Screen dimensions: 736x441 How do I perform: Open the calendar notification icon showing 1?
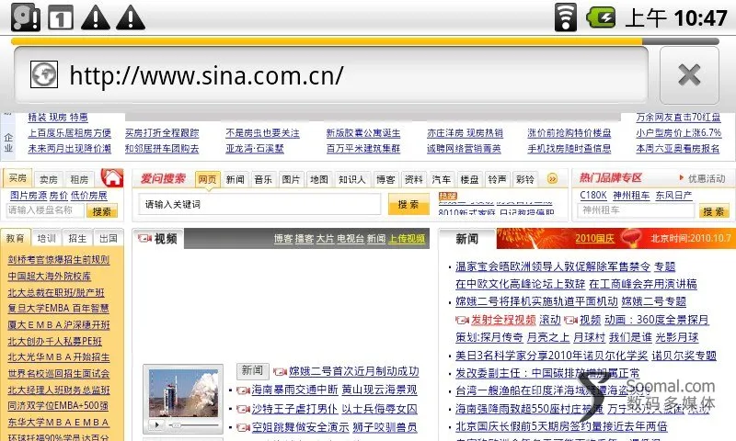[x=61, y=17]
